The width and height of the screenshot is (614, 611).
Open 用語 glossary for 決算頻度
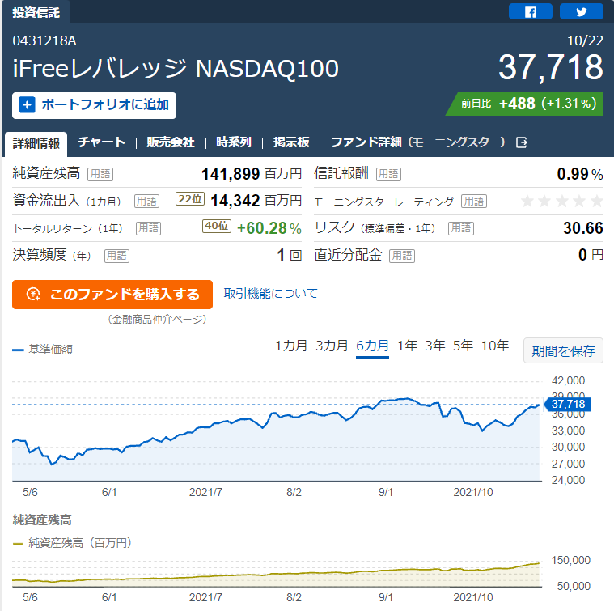coord(116,256)
